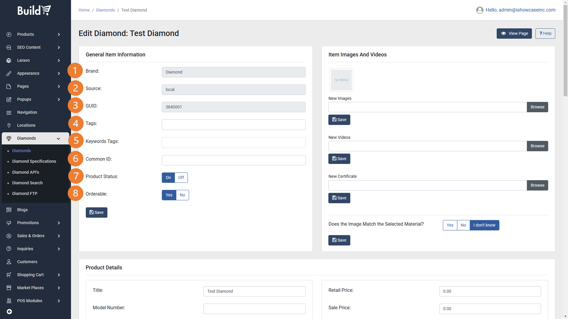Click the Blogs sidebar icon
This screenshot has width=568, height=319.
point(9,210)
